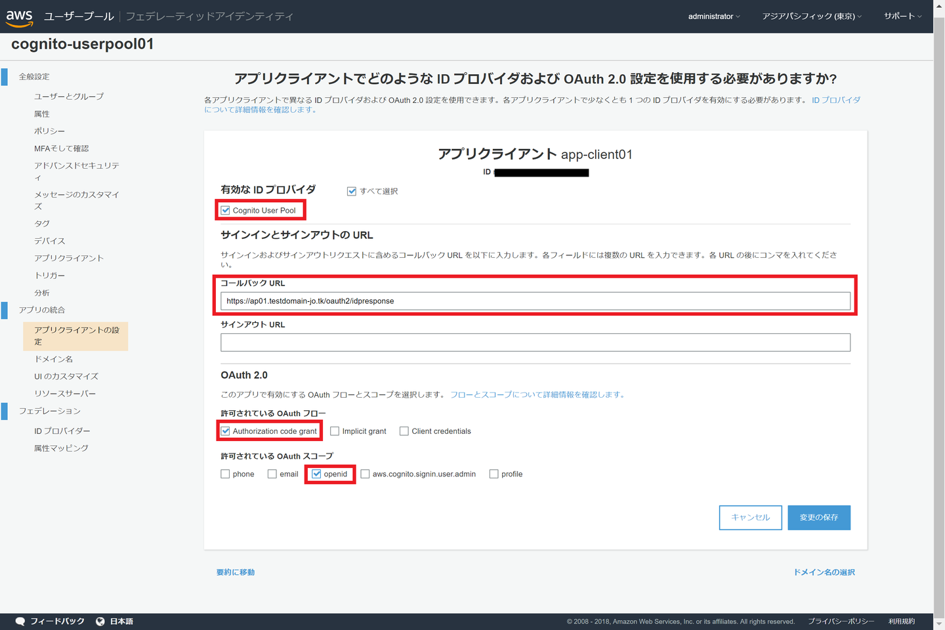The width and height of the screenshot is (945, 630).
Task: Open the administrator account dropdown
Action: pos(714,16)
